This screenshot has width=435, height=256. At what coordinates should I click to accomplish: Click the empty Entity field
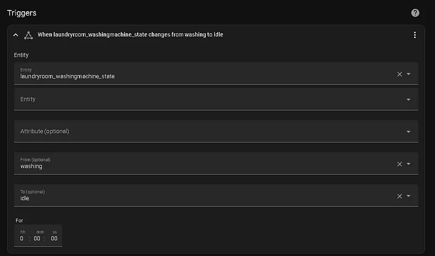[216, 99]
